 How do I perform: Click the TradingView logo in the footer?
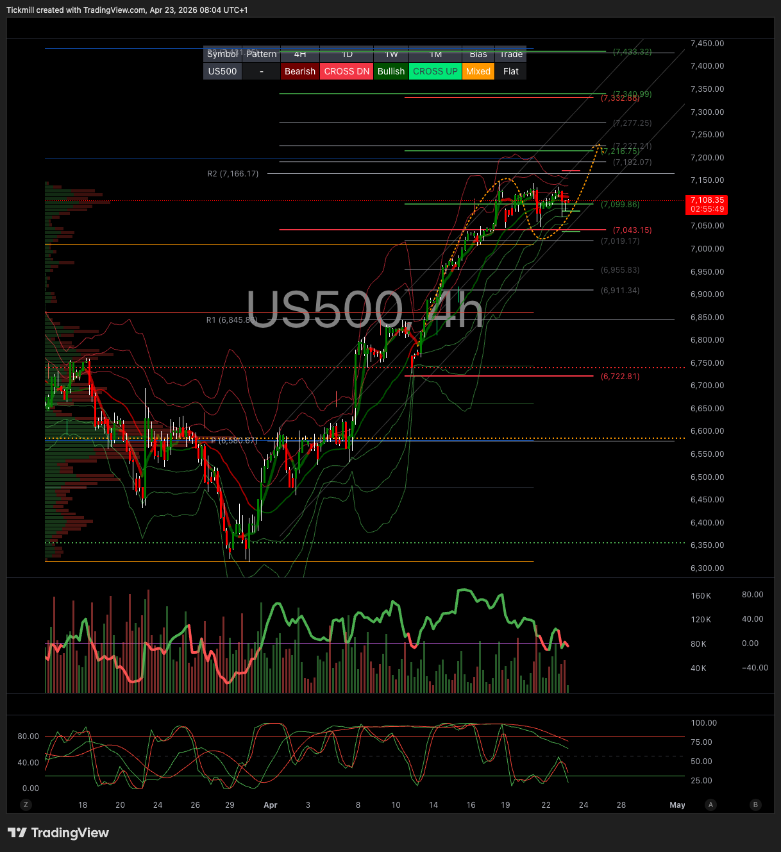pos(58,833)
